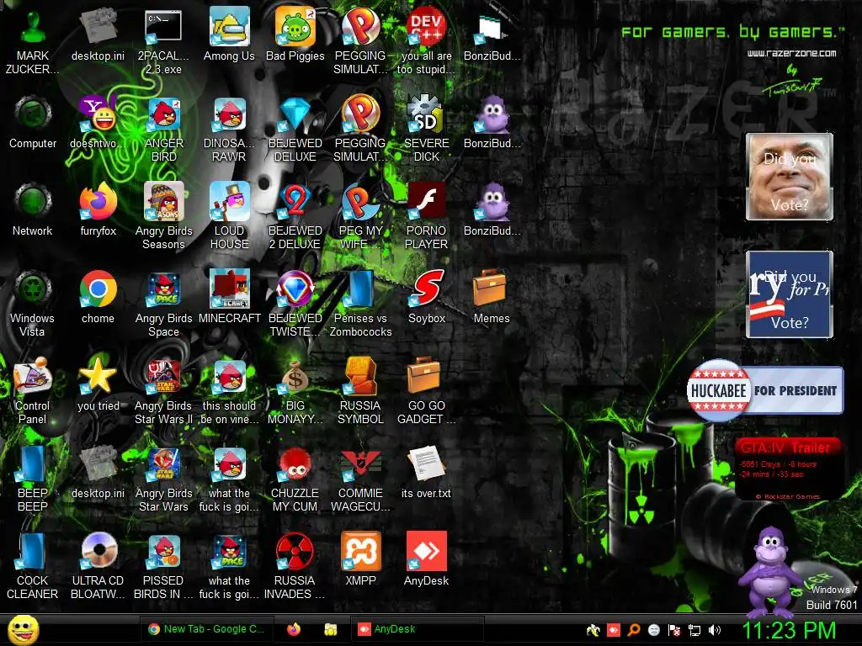The height and width of the screenshot is (646, 862).
Task: Select the MARK ZUCKER... user icon
Action: (33, 41)
